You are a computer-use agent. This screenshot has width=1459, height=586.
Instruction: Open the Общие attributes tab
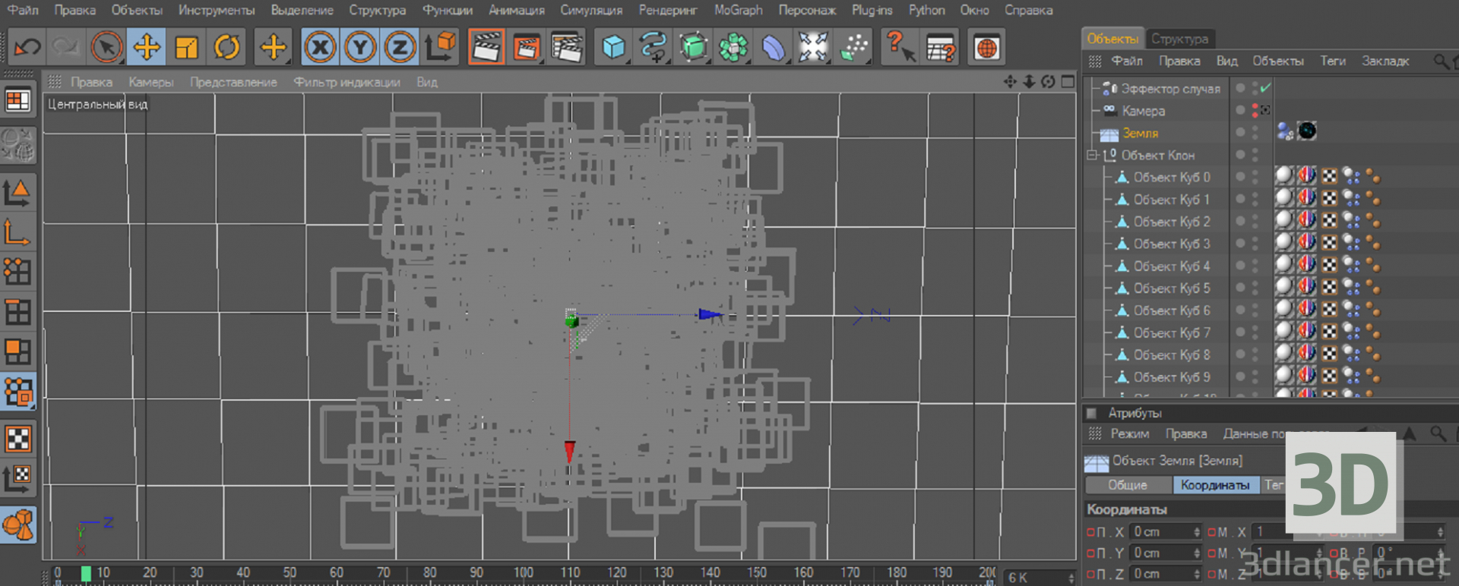pyautogui.click(x=1127, y=485)
